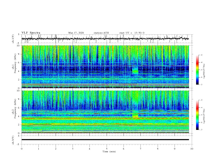216x167 pixels.
Task: Click the flat ch.3 voltage trace
Action: [x=105, y=140]
